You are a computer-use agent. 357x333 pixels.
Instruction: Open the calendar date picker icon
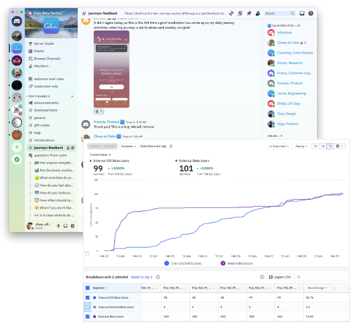[x=340, y=146]
